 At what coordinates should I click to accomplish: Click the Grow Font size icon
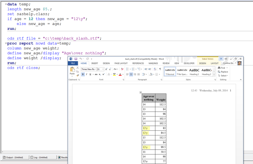pos(106,69)
